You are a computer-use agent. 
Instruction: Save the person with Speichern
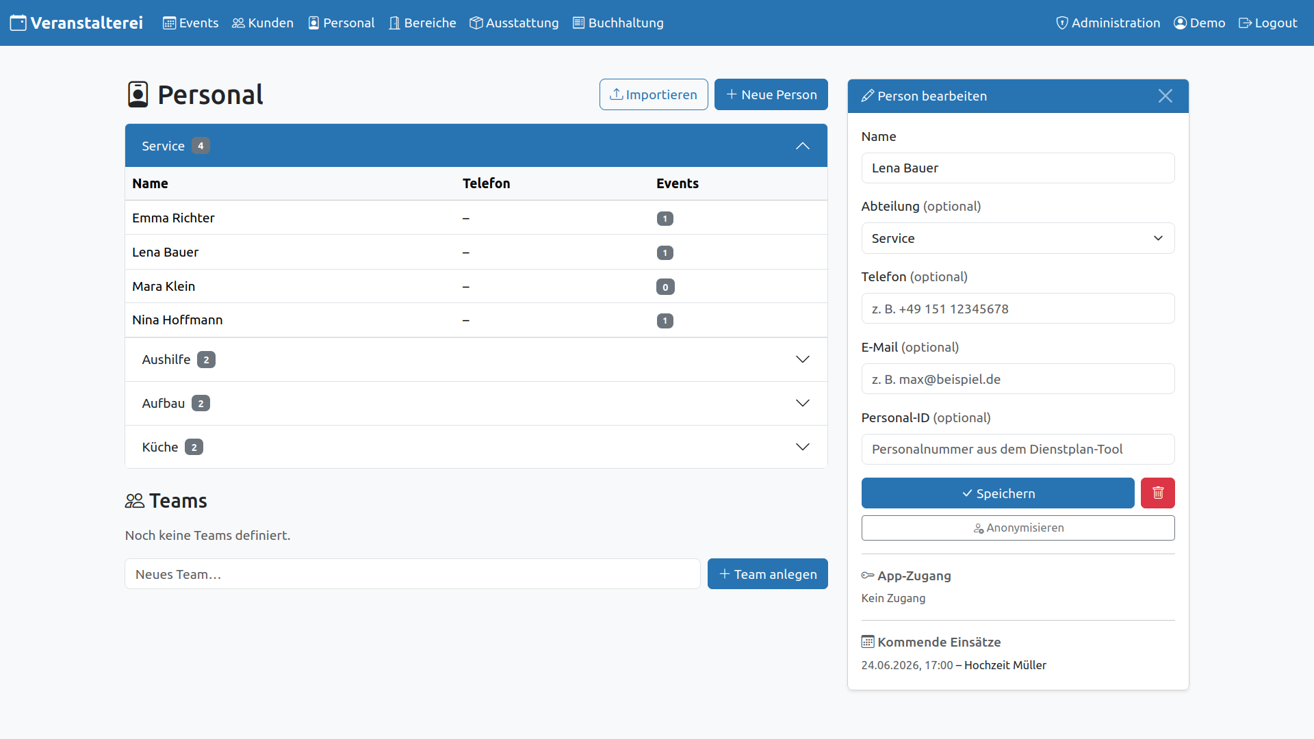[x=998, y=493]
